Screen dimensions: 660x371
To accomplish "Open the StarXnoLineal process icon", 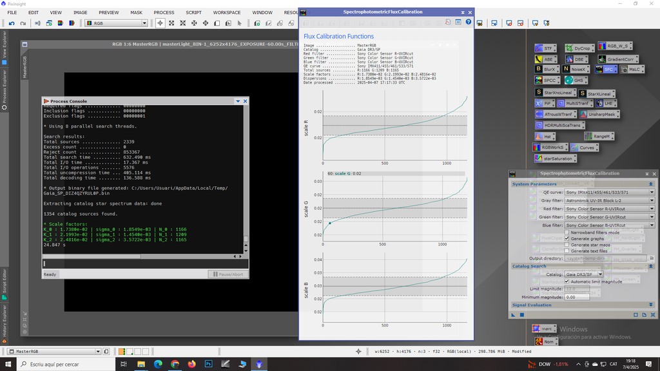I will (555, 93).
